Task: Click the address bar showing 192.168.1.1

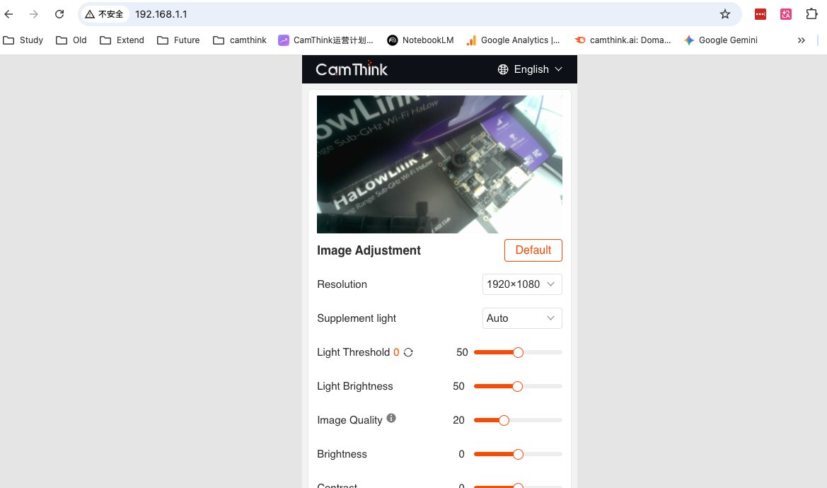Action: [424, 14]
